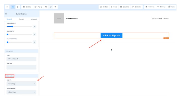Click the back arrow button in toolbar
Viewport: 179px width, 100px height.
[x=7, y=7]
